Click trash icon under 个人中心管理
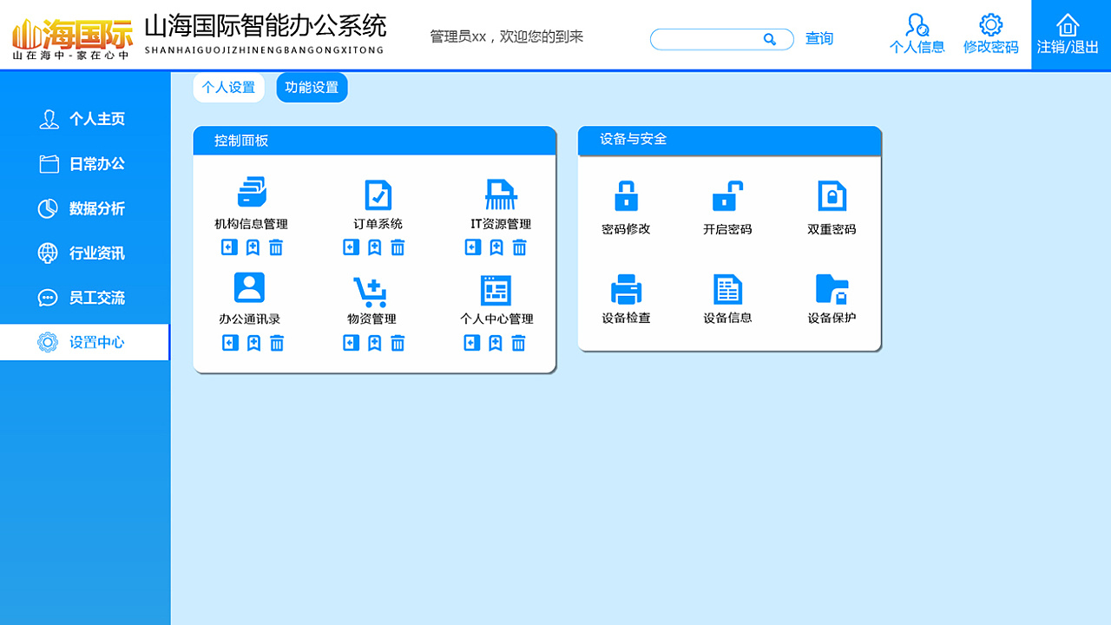 point(518,344)
